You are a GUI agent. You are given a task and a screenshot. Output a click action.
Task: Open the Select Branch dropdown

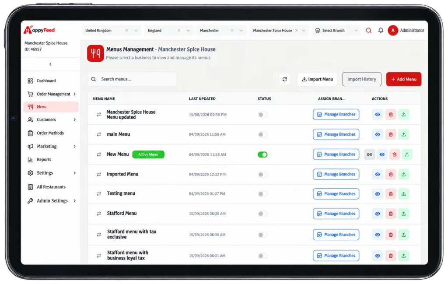tap(336, 31)
